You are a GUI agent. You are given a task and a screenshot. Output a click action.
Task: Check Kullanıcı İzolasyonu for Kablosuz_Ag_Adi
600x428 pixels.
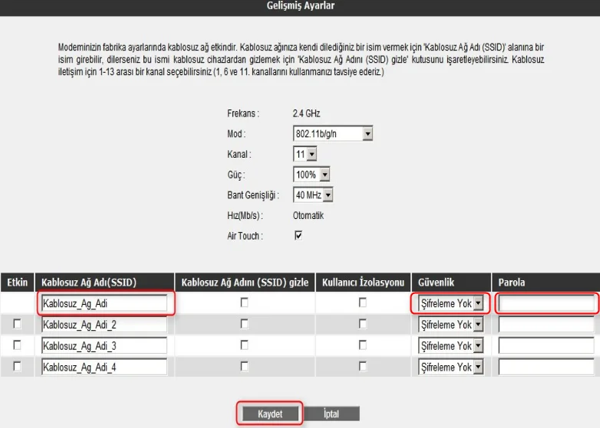click(362, 303)
